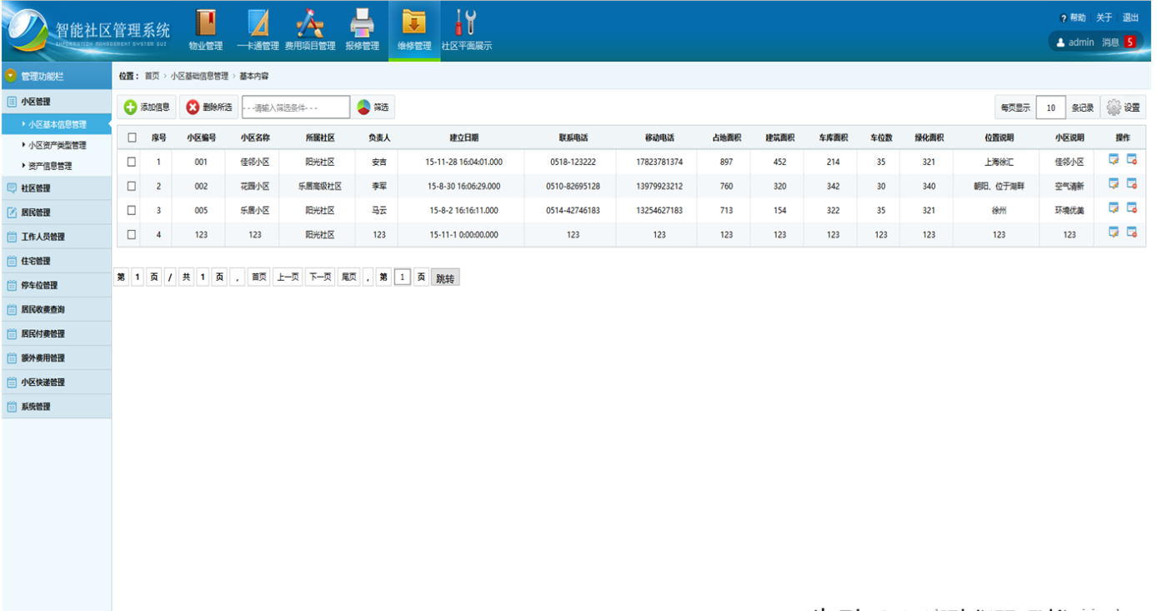Image resolution: width=1157 pixels, height=611 pixels.
Task: Click the 筛选 pie chart filter button
Action: tap(373, 108)
